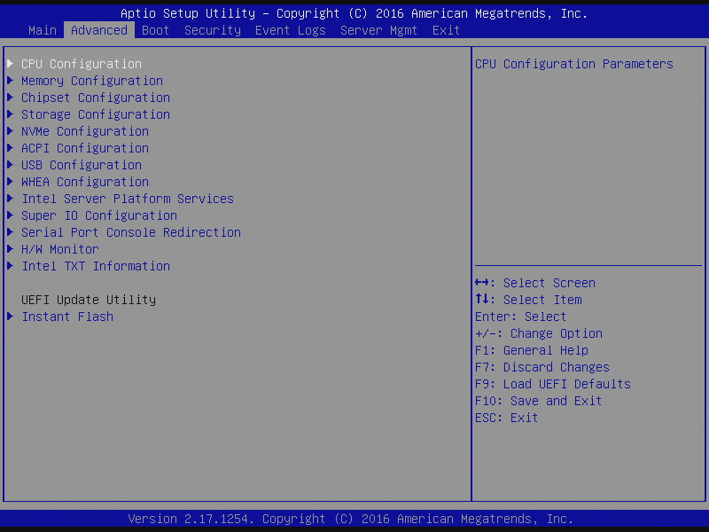Open Serial Port Console Redirection
The width and height of the screenshot is (709, 532).
(x=131, y=232)
